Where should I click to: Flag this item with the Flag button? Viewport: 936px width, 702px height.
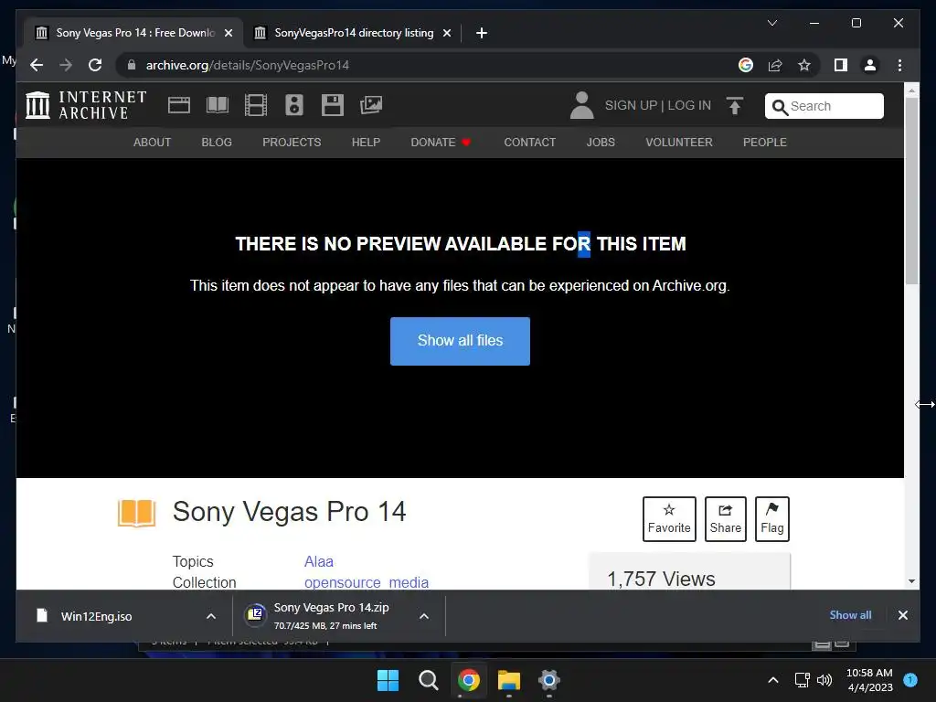[771, 519]
